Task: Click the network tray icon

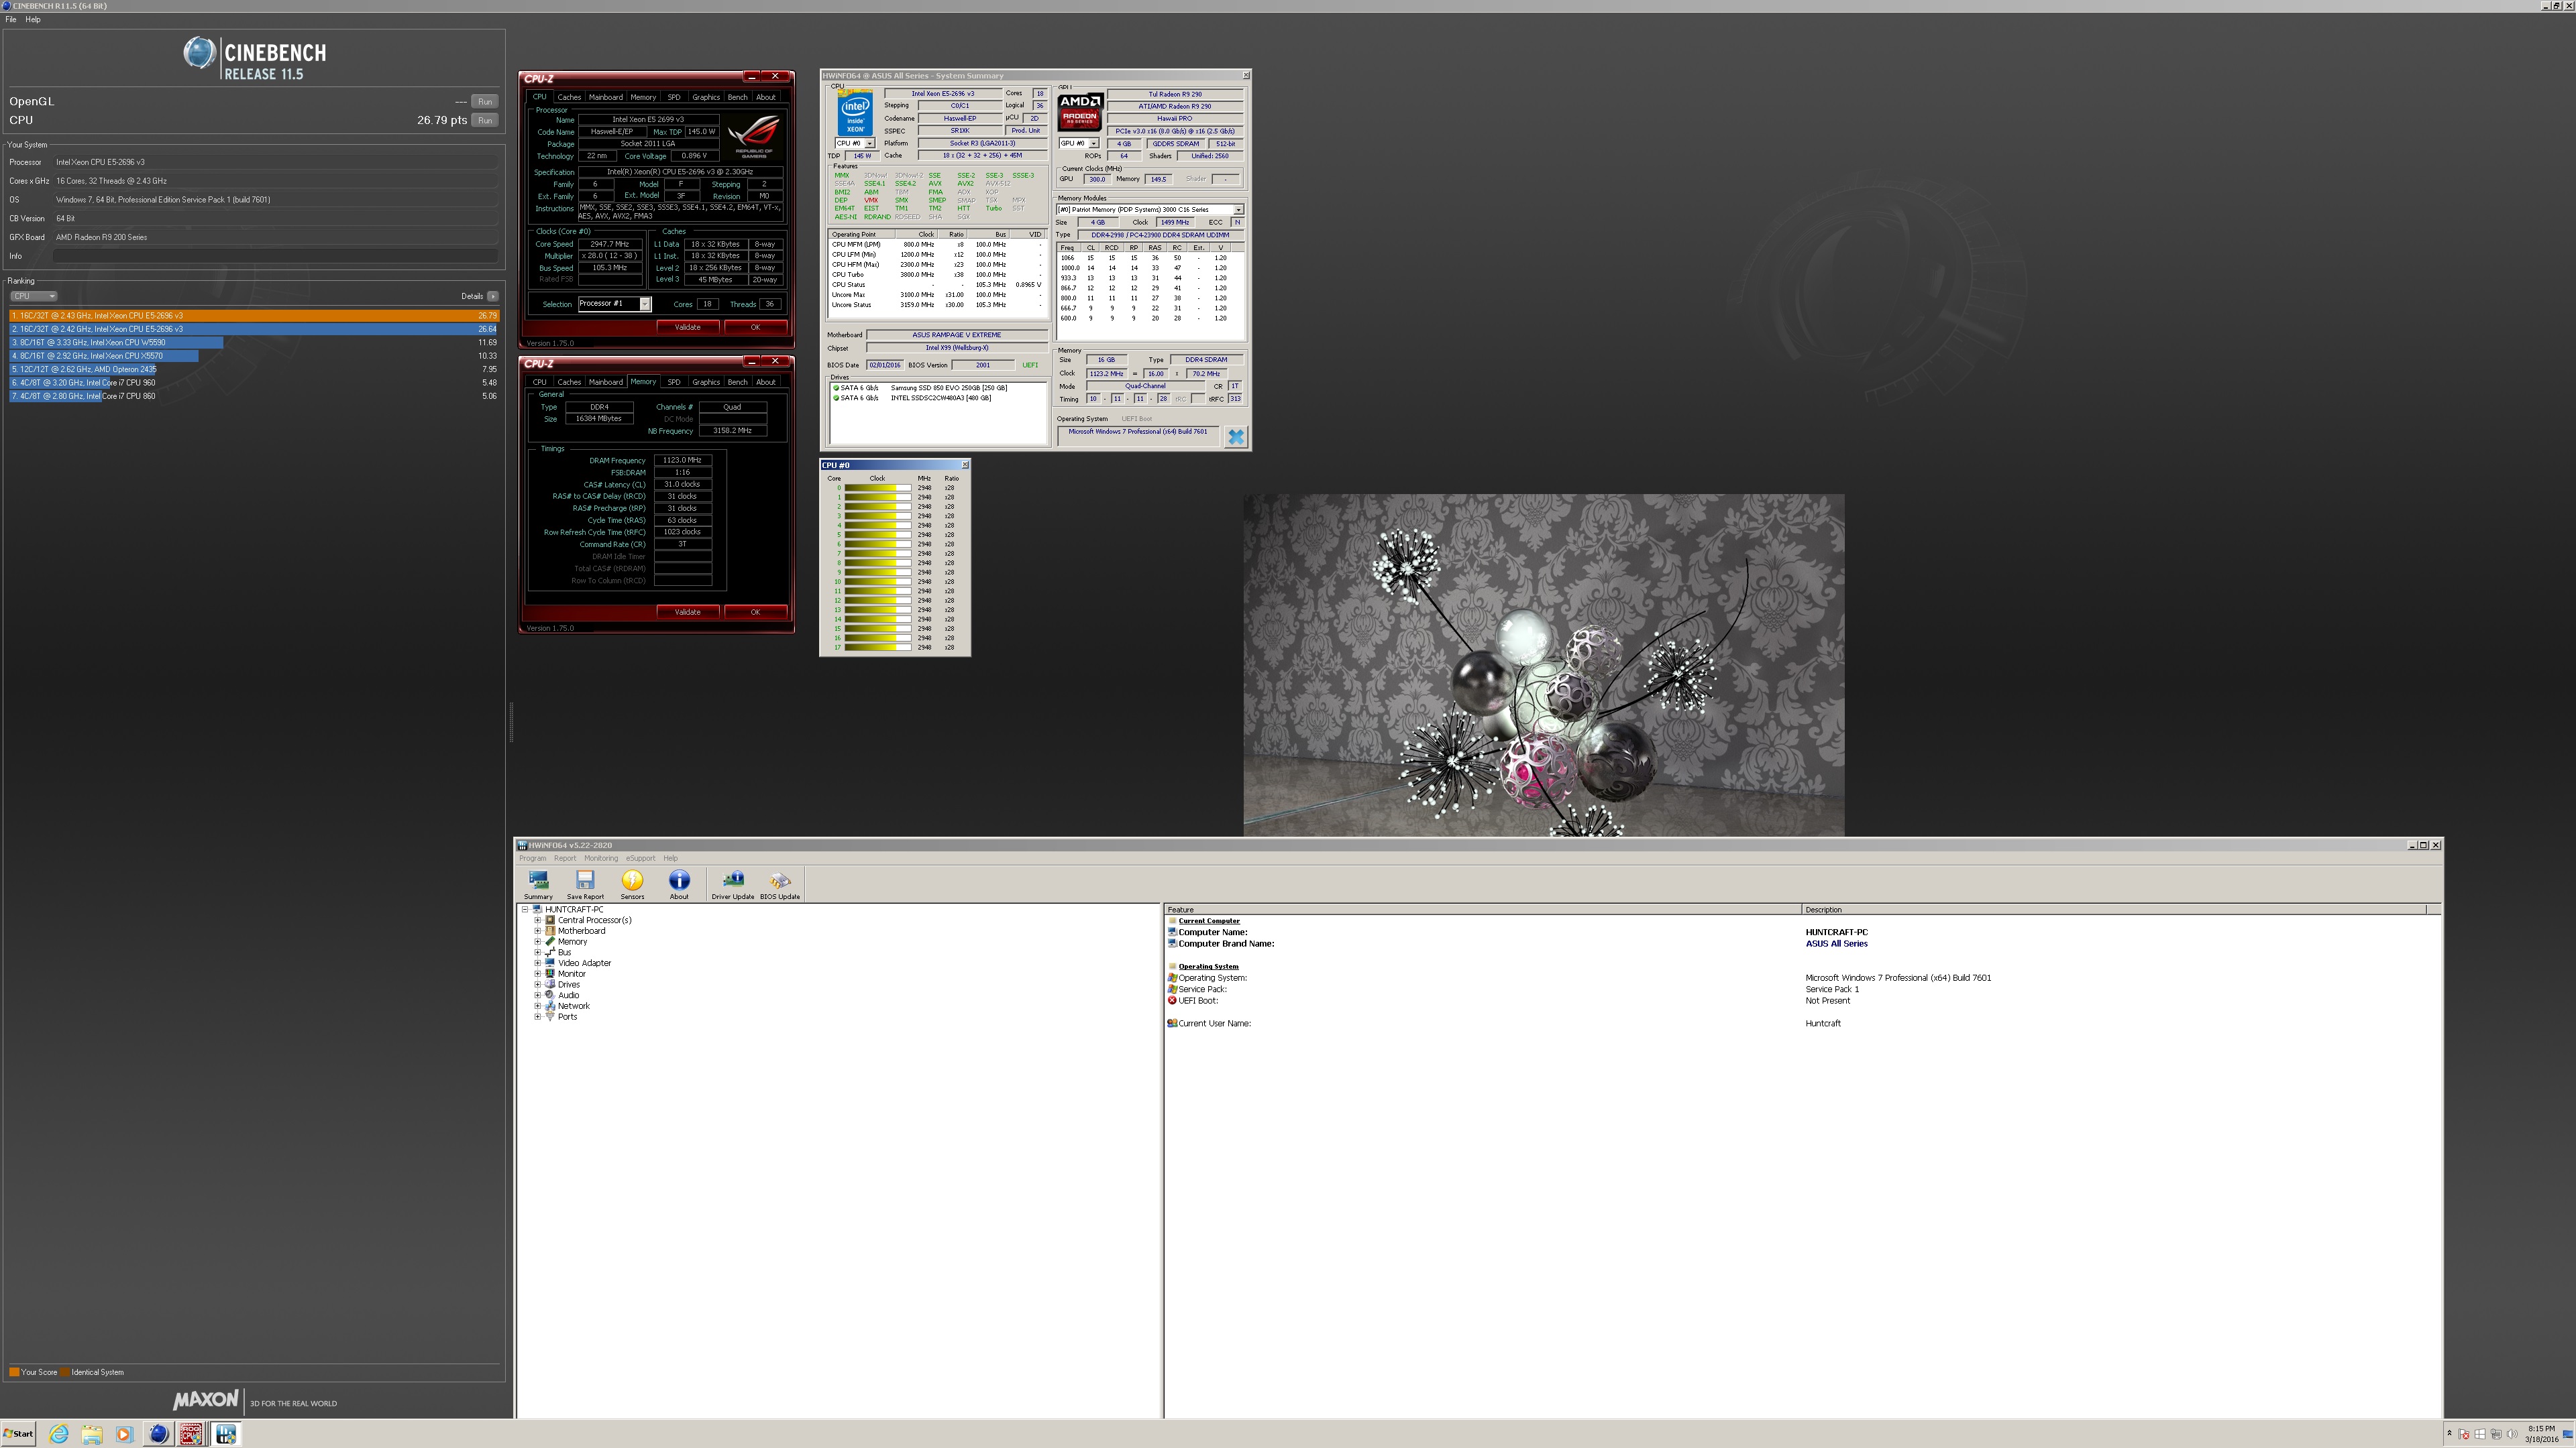Action: 2496,1434
